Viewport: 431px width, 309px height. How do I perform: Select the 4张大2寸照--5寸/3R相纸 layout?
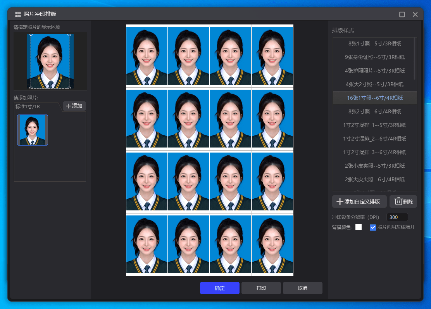[x=374, y=84]
